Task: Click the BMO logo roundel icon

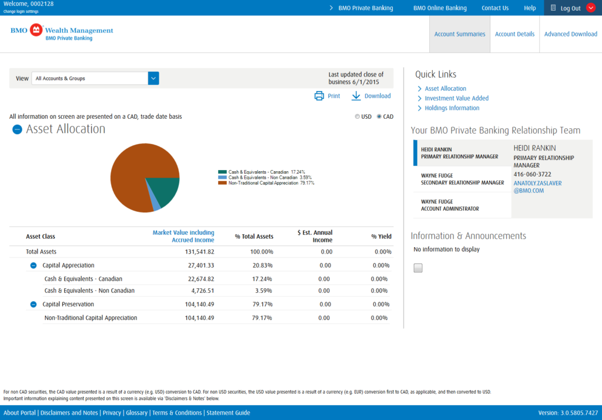Action: [36, 30]
